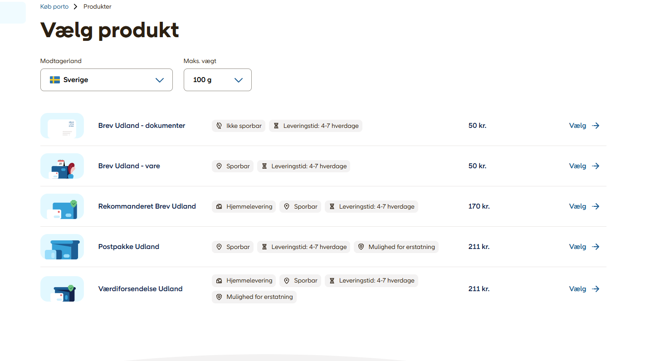Click the Værdiforsendelse Udland product icon
650x361 pixels.
pyautogui.click(x=62, y=289)
